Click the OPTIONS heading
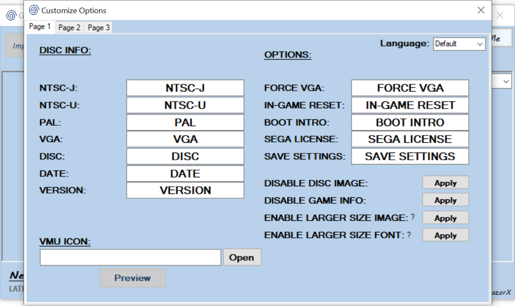The height and width of the screenshot is (306, 515). coord(288,55)
